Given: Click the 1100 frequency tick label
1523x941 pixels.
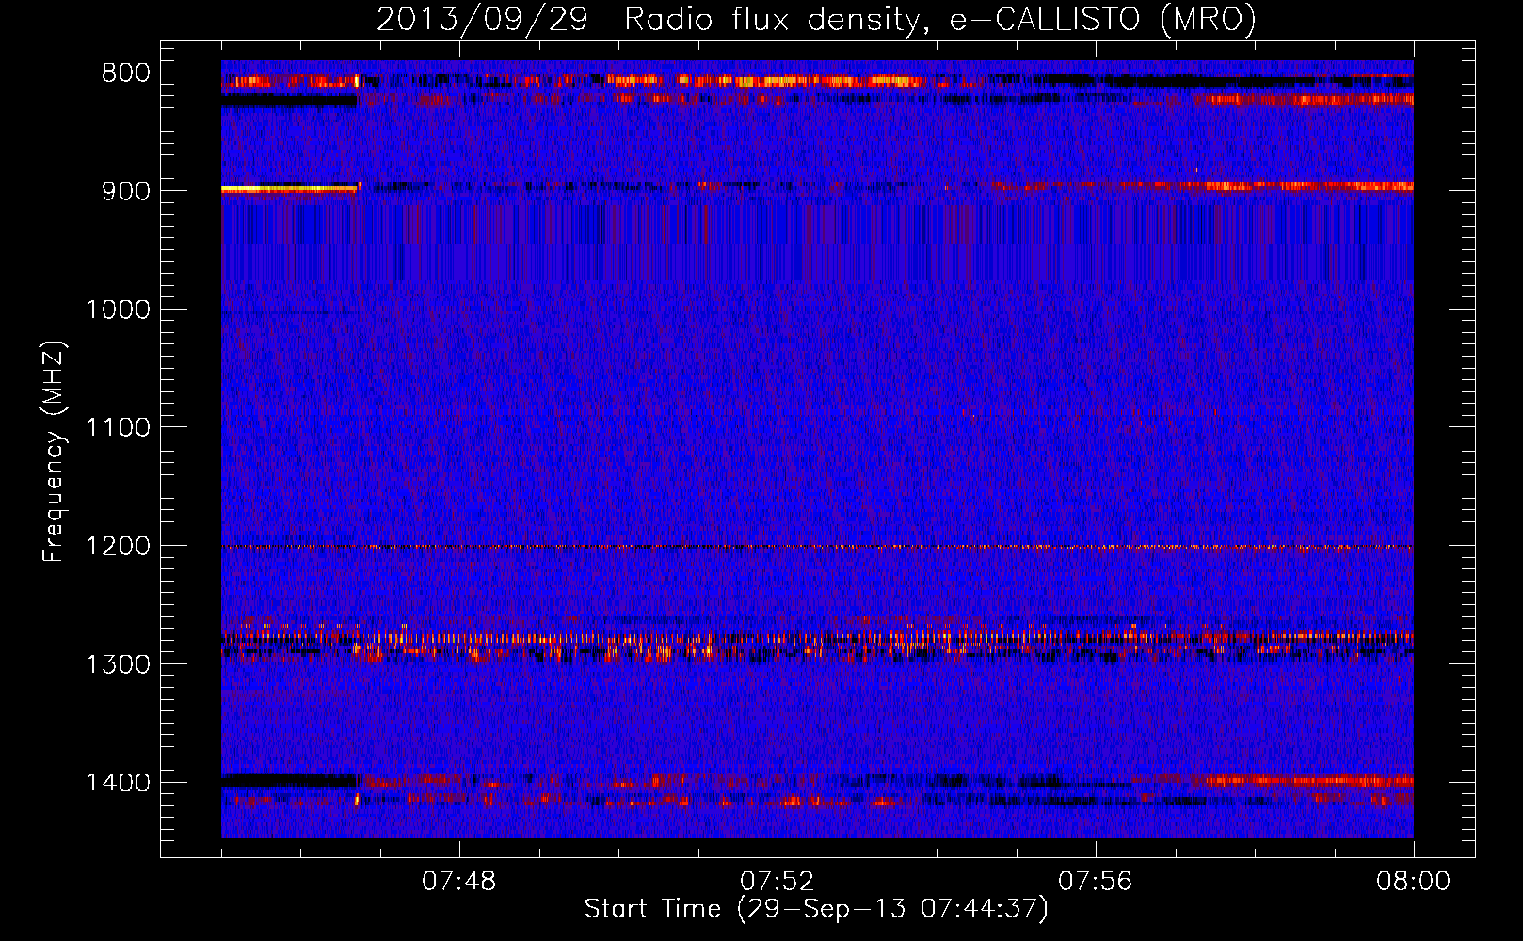Looking at the screenshot, I should coord(118,428).
